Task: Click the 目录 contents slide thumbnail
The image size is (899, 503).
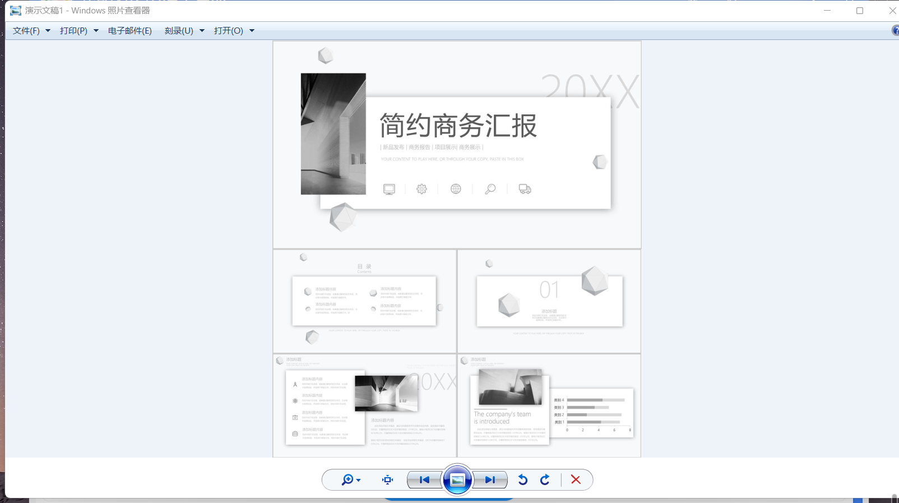Action: point(365,301)
